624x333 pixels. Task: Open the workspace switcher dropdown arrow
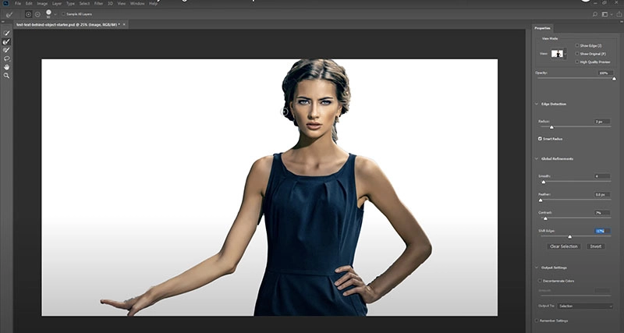tap(611, 14)
